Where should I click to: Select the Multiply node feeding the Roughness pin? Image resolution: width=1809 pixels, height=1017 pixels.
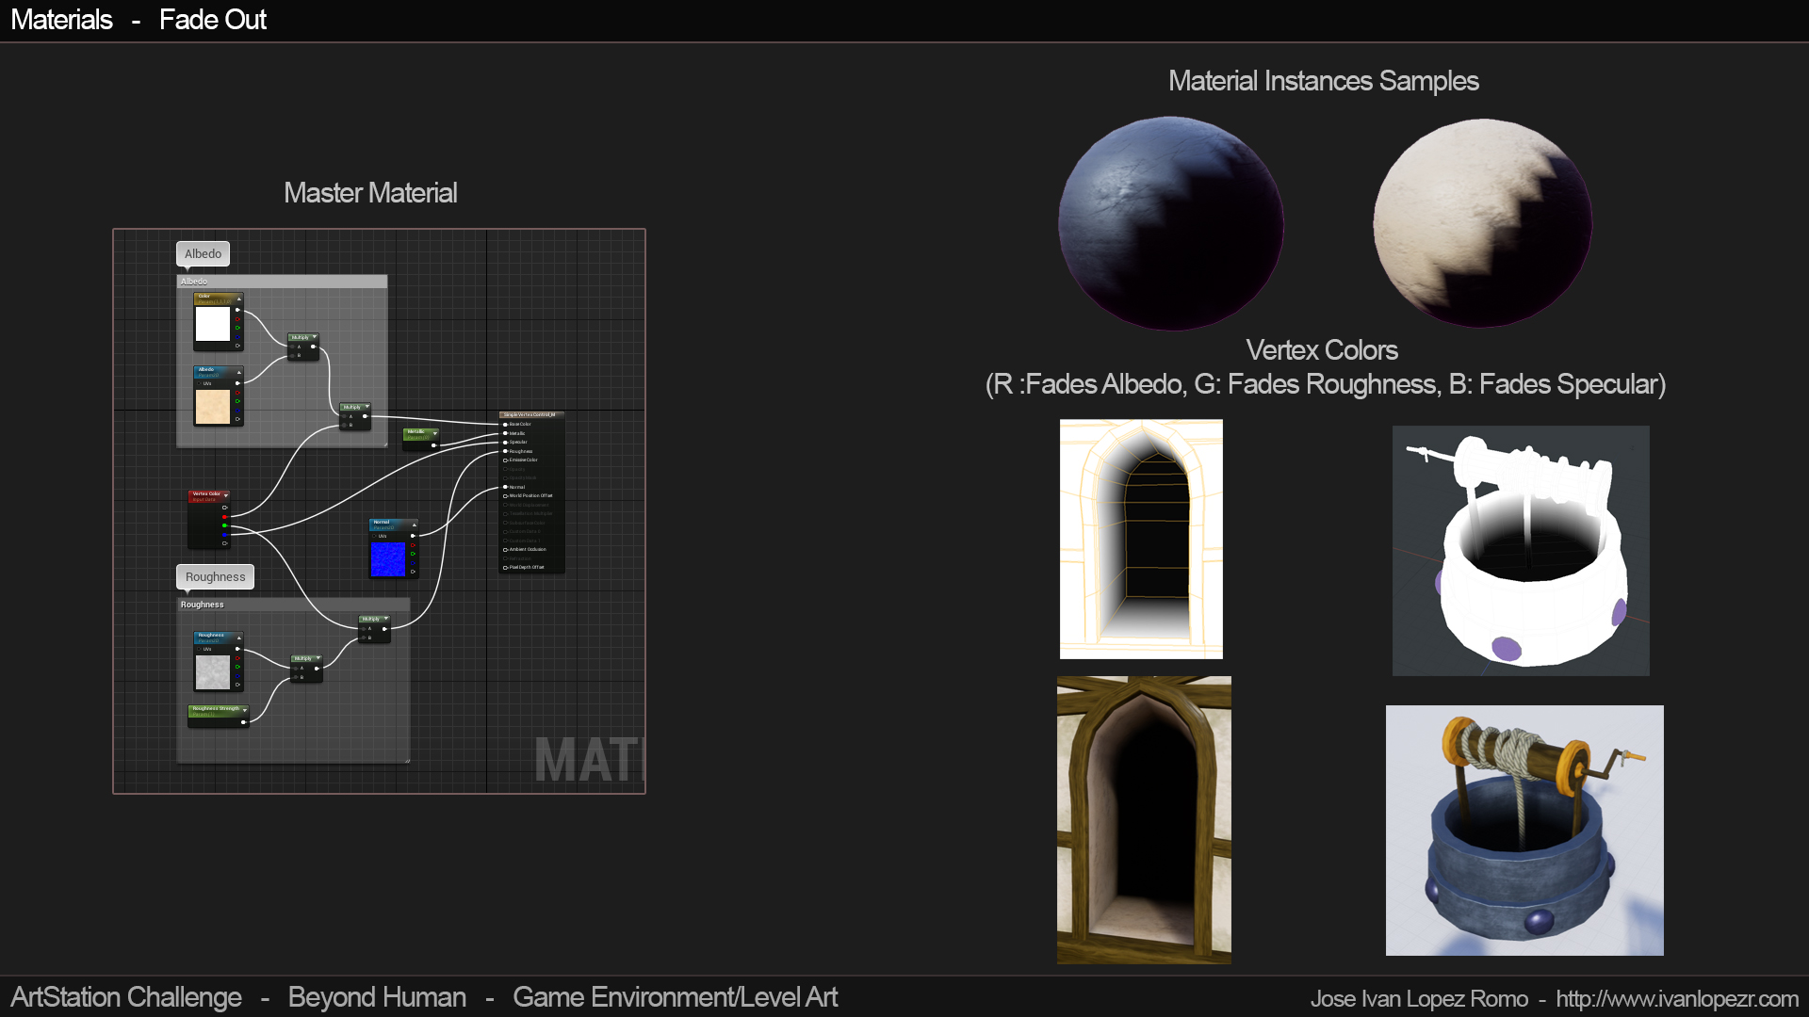[374, 628]
